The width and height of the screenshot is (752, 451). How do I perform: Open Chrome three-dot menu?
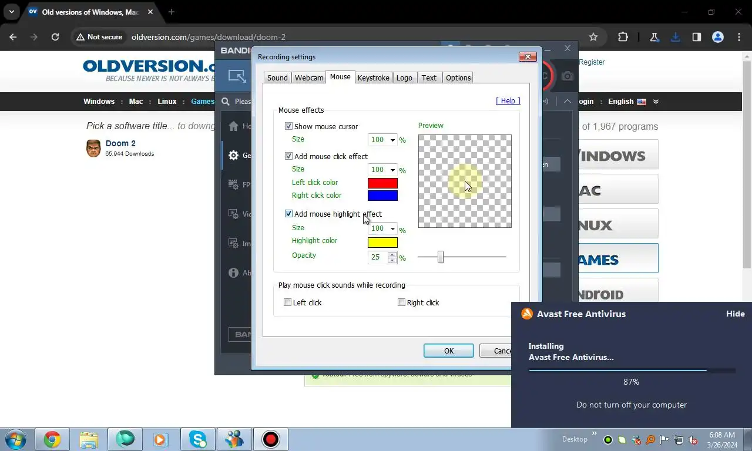(739, 37)
